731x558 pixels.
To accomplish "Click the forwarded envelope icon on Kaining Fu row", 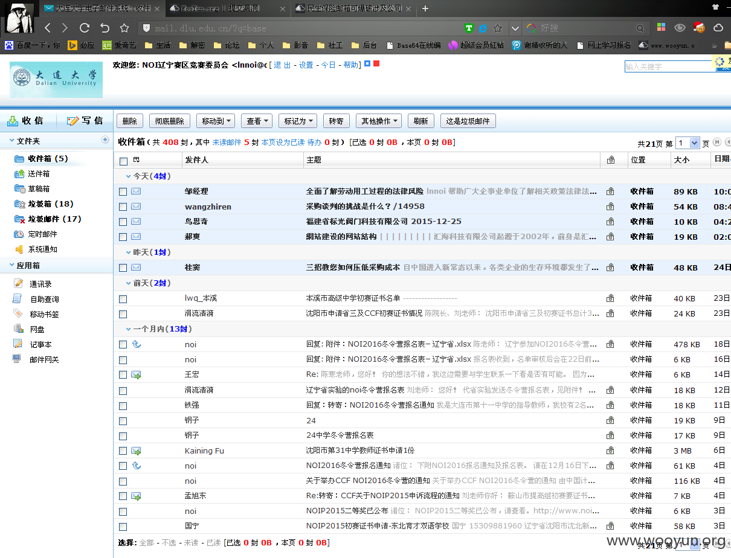I will pyautogui.click(x=136, y=451).
